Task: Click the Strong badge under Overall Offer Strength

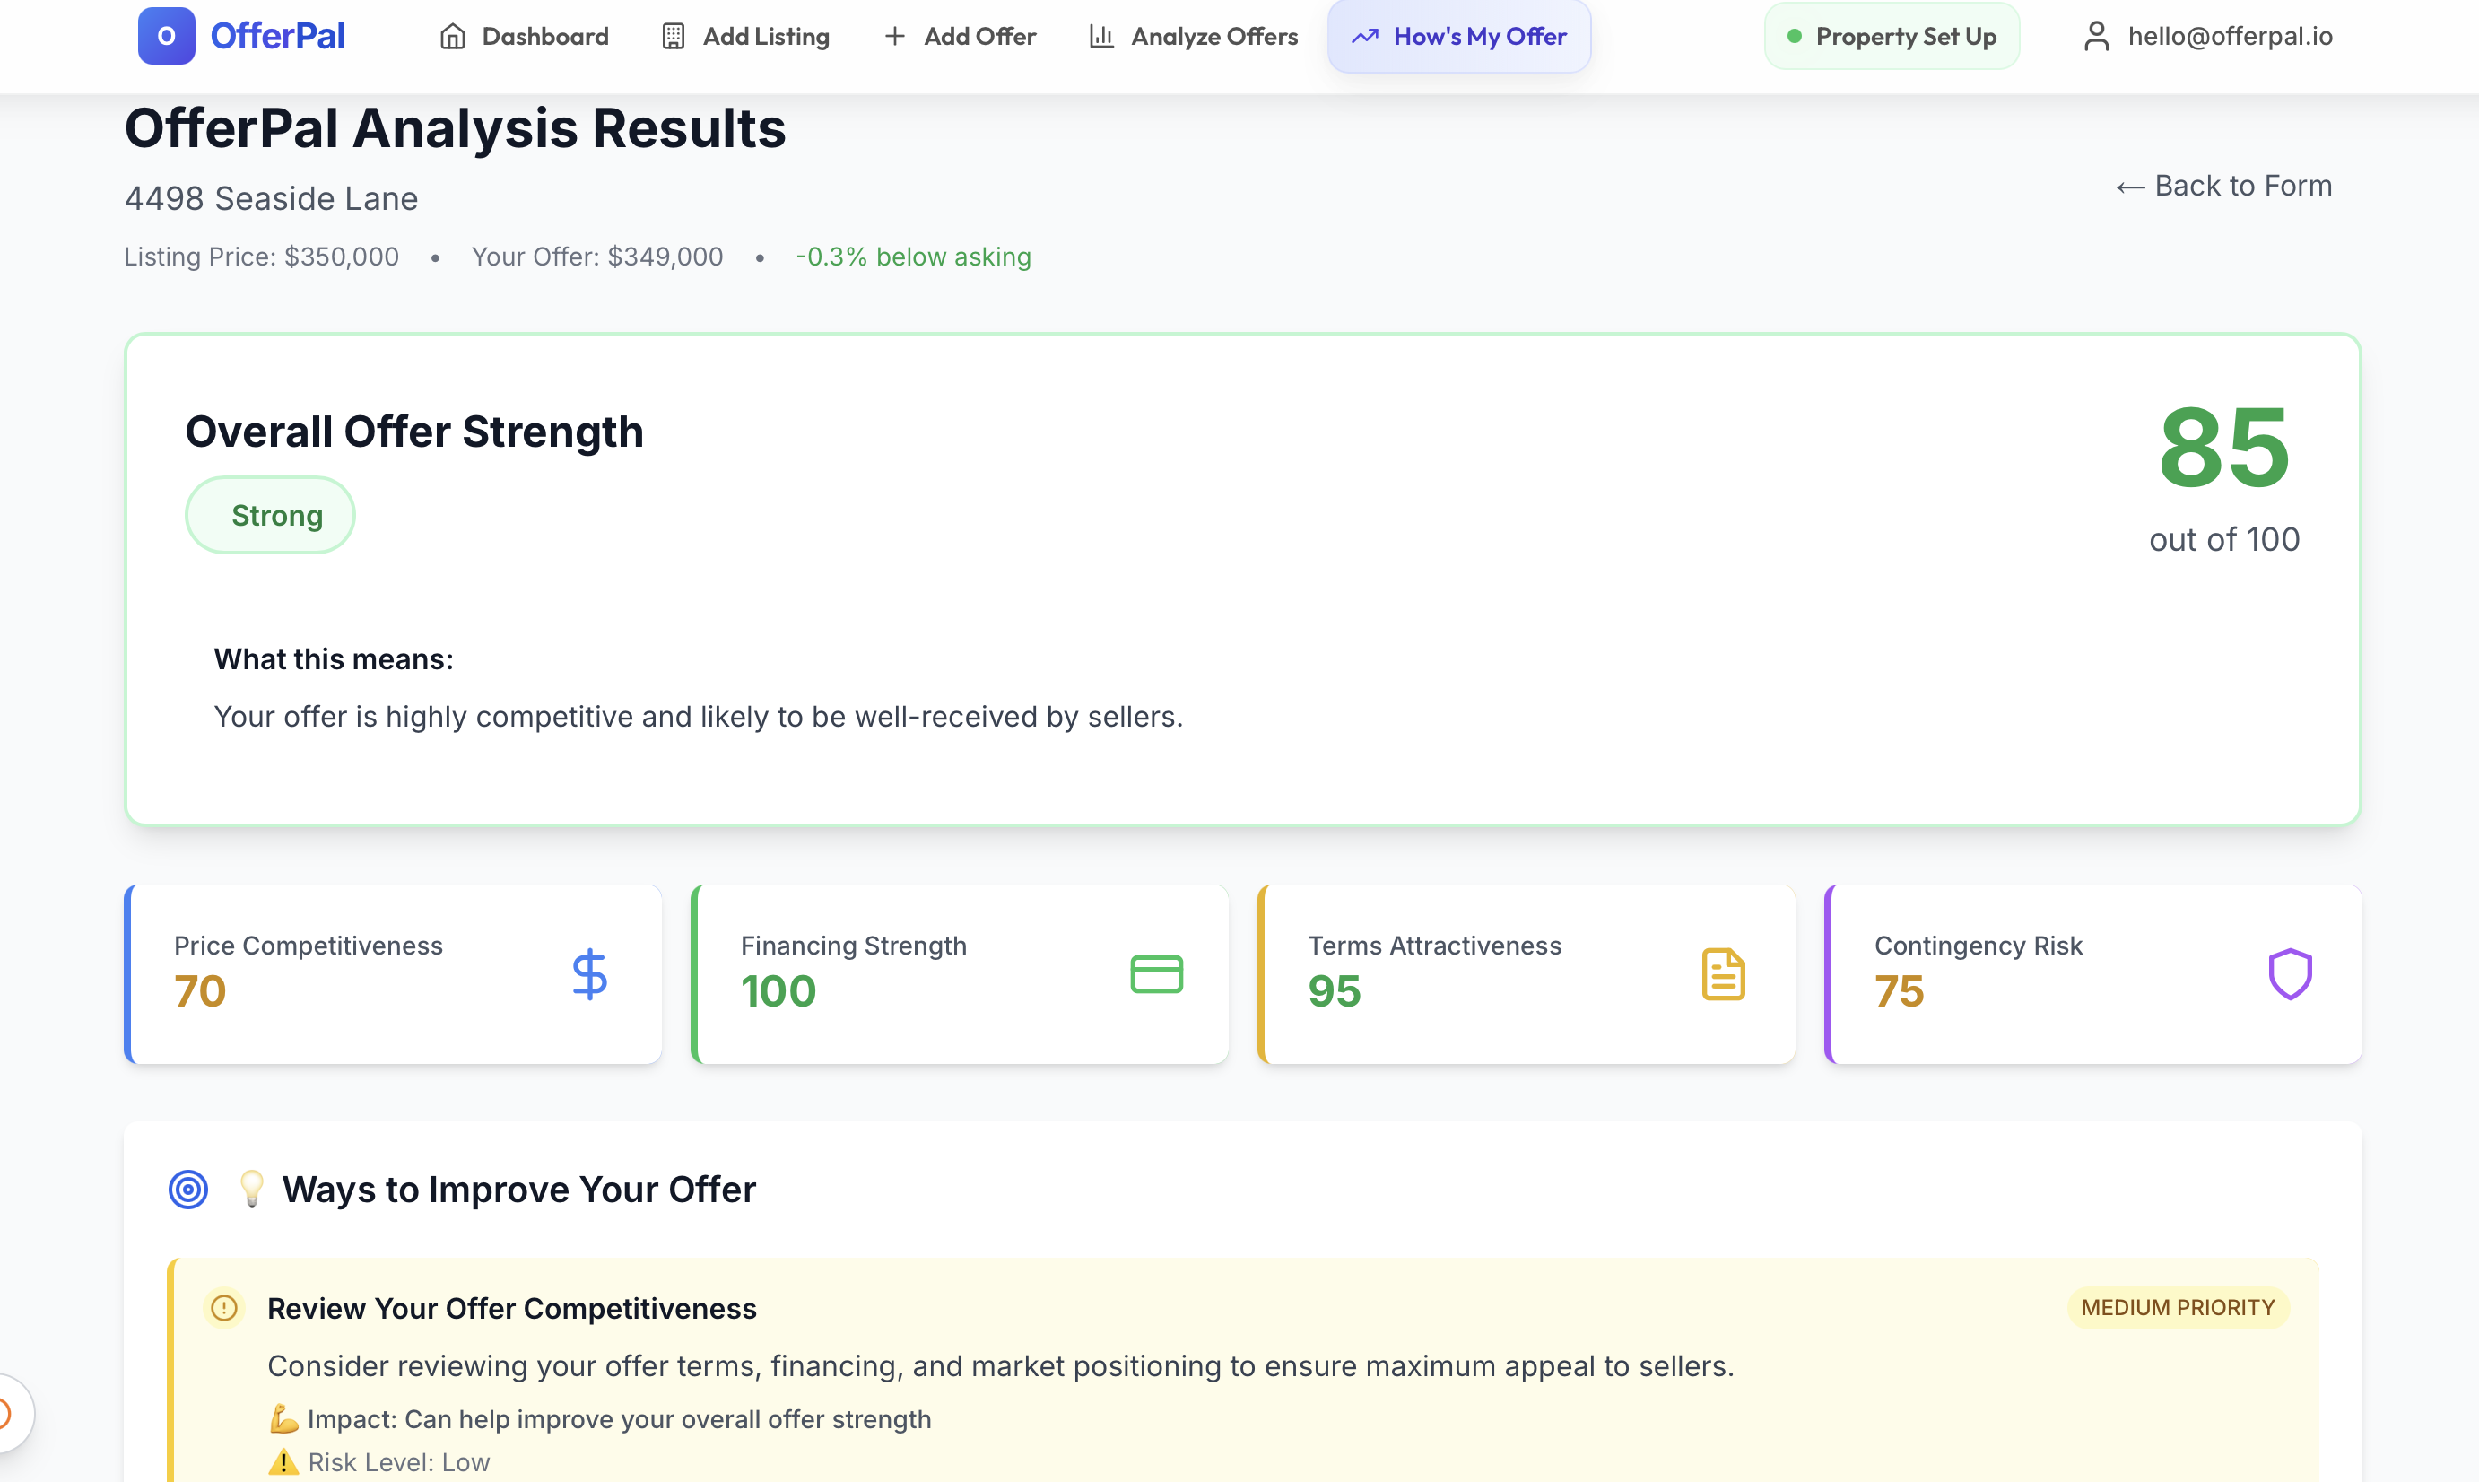Action: pos(270,514)
